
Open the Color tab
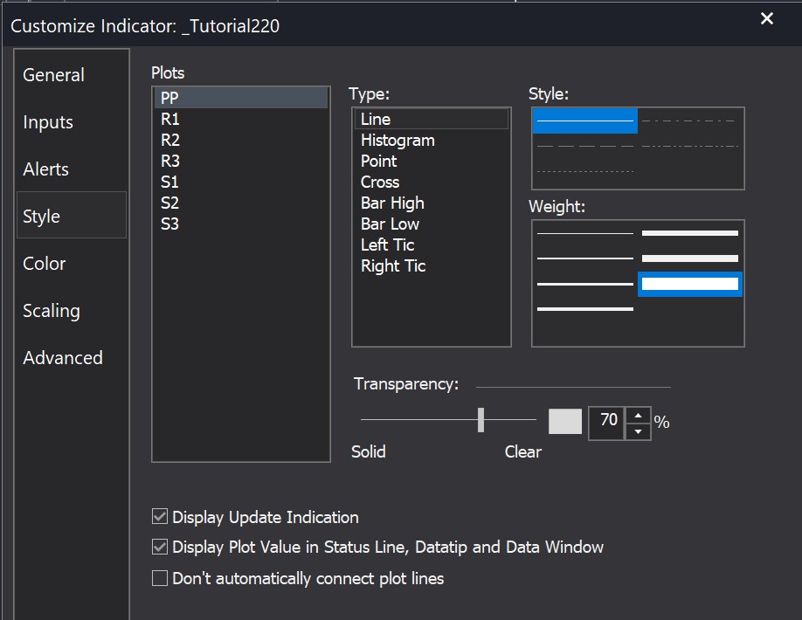pos(45,264)
